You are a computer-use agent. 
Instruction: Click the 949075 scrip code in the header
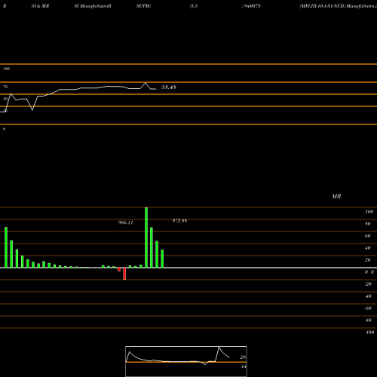252,6
